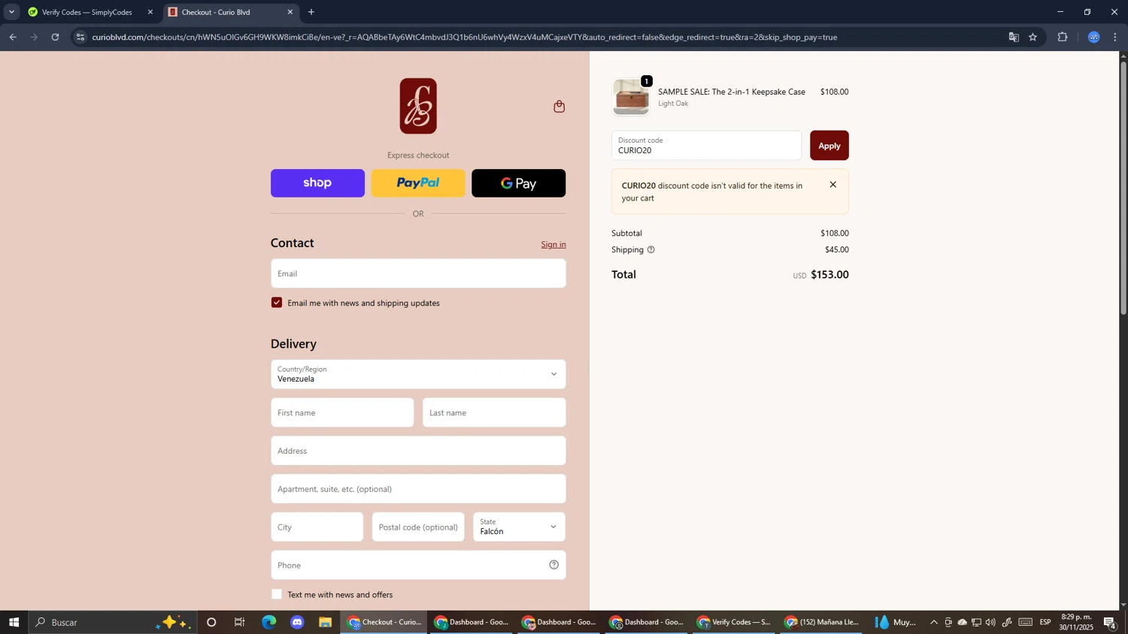The image size is (1128, 634).
Task: Focus the Email input field
Action: pyautogui.click(x=418, y=273)
